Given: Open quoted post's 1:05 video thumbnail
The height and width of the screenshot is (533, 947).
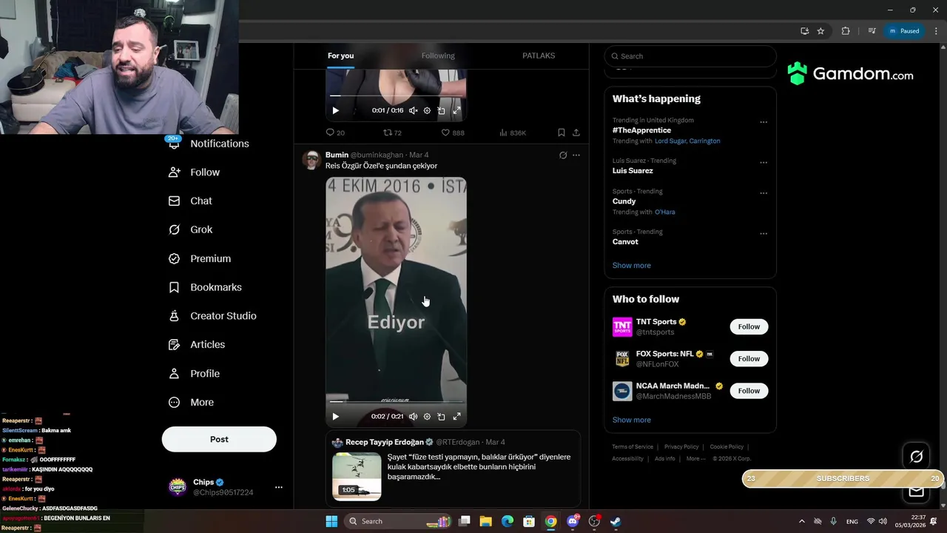Looking at the screenshot, I should click(357, 476).
